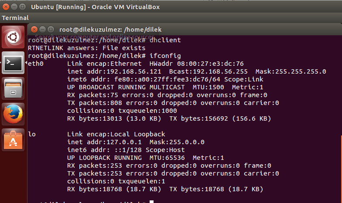
Task: Minimize the root@dilekuzulmez terminal window
Action: (x=43, y=30)
